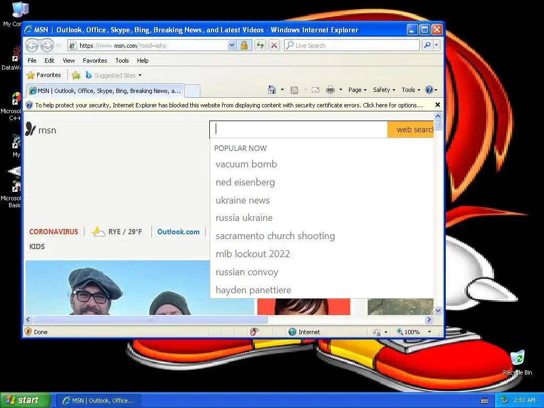Close the security information bar
The image size is (544, 408).
(438, 105)
